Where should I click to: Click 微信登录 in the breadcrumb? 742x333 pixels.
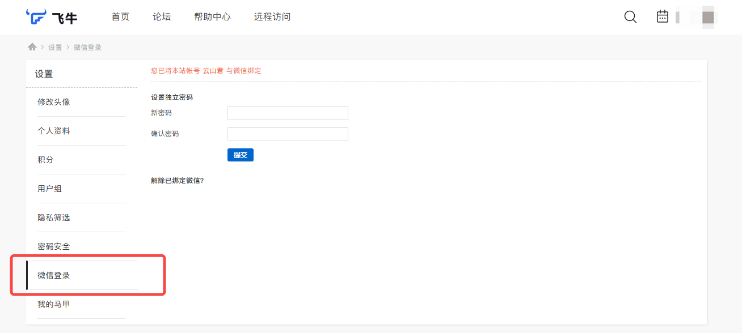[87, 48]
